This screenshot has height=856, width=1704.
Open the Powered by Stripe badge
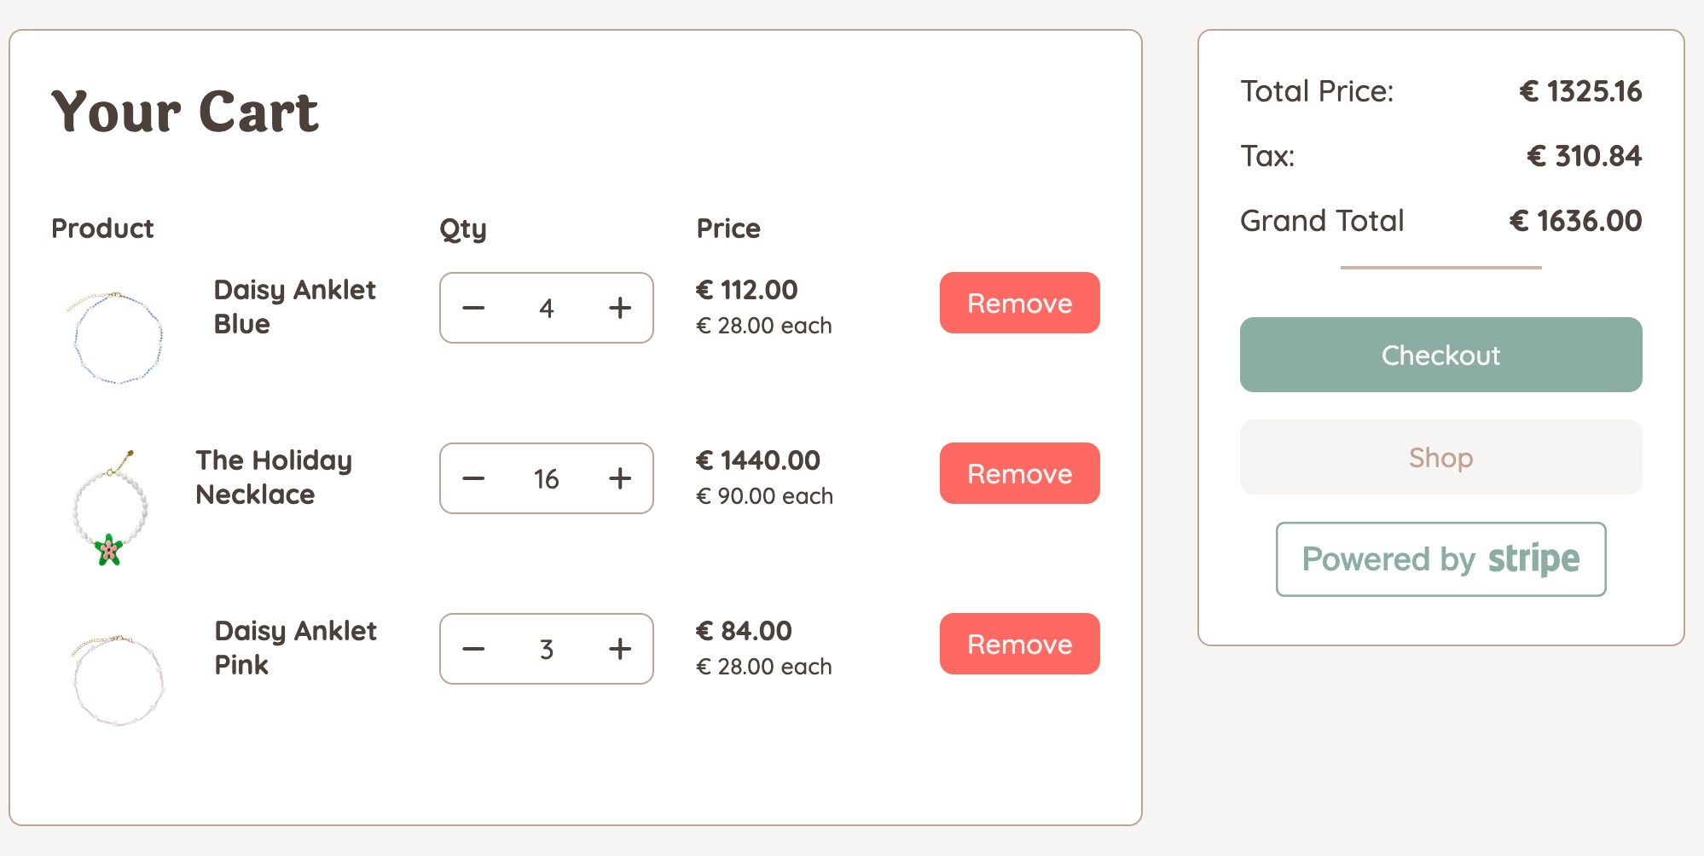click(x=1440, y=559)
